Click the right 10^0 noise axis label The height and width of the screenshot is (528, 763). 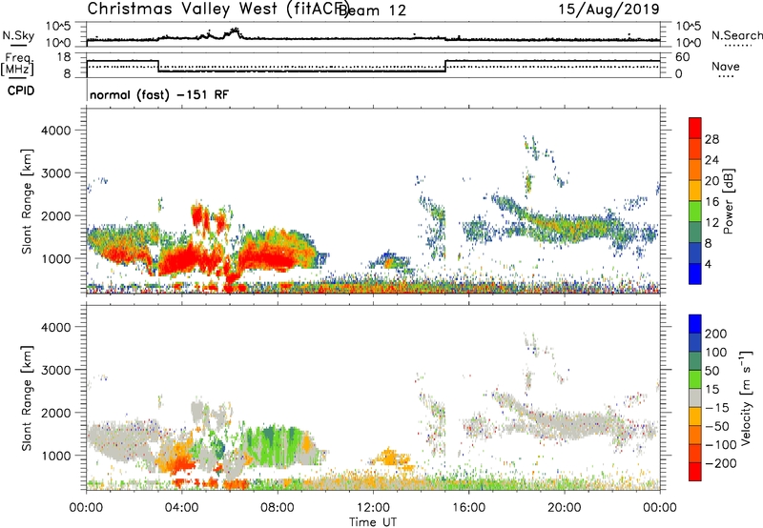point(689,43)
